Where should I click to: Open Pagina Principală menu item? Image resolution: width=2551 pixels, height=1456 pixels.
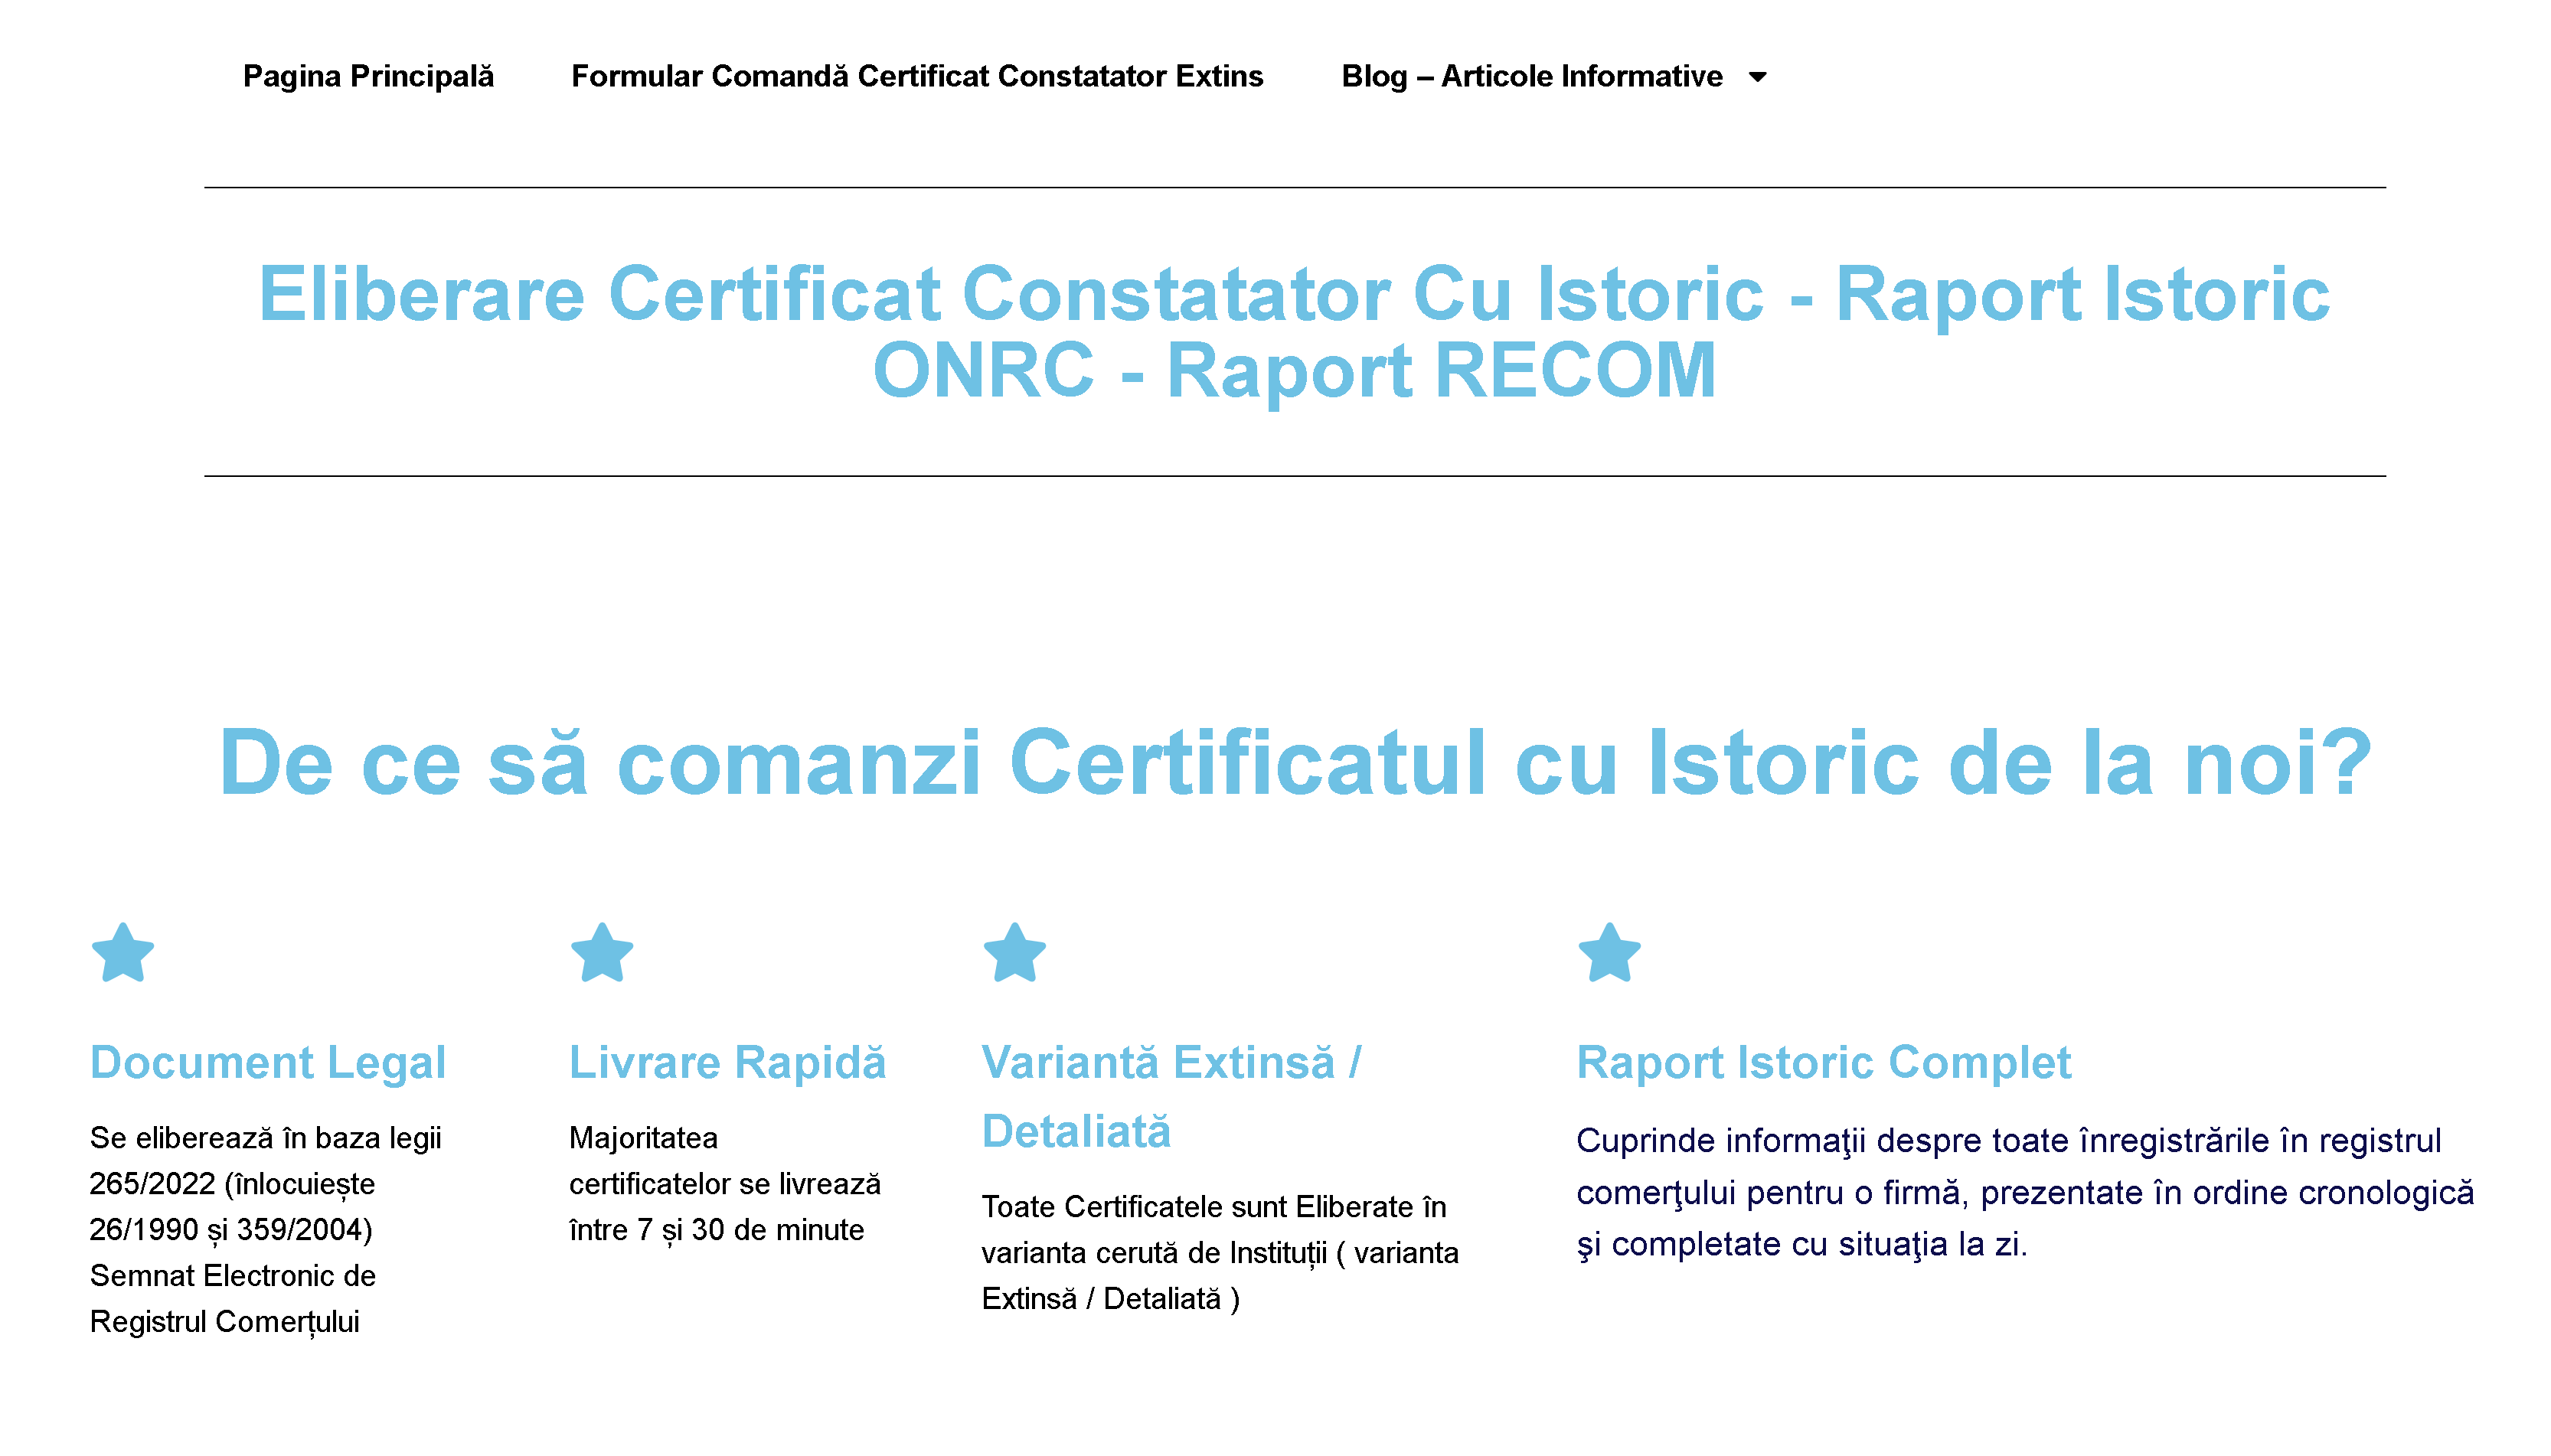[368, 77]
